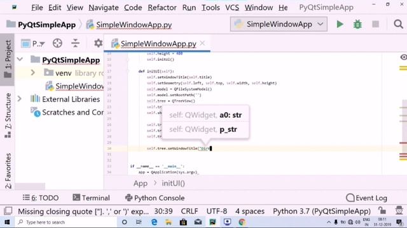Screen dimensions: 407x228
Task: Change CRLF line separator
Action: pos(190,211)
